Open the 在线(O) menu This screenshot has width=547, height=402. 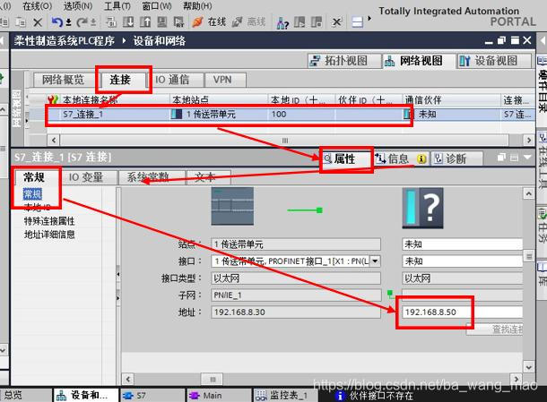click(37, 5)
